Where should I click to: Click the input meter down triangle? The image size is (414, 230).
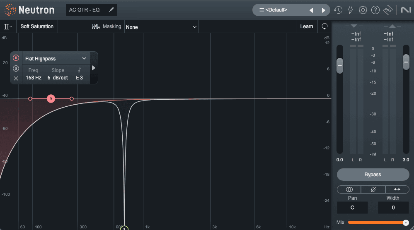coord(354,26)
